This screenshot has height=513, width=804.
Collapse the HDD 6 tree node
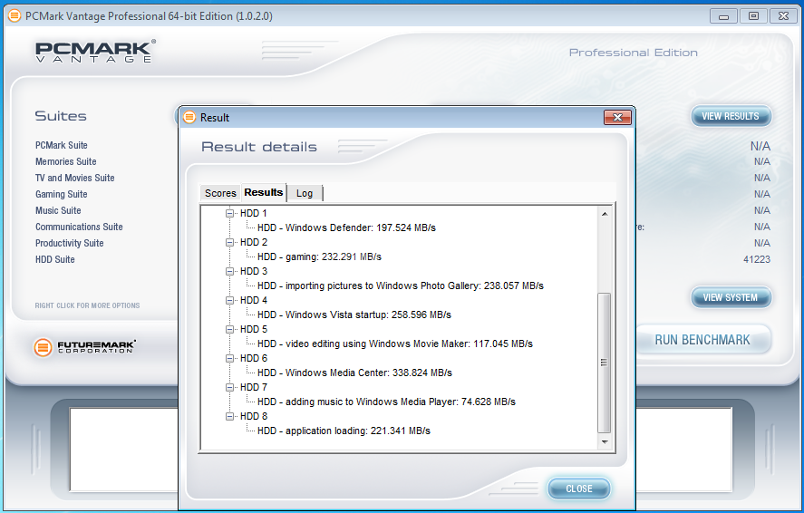tap(229, 358)
